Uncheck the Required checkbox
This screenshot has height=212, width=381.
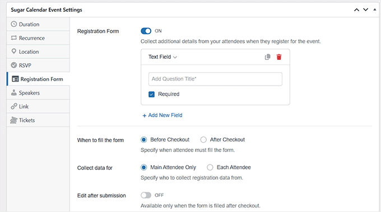click(x=151, y=94)
